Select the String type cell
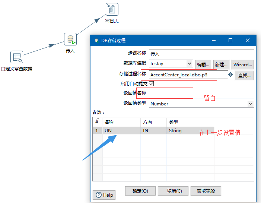Viewport: 261px width, 203px height. point(190,131)
